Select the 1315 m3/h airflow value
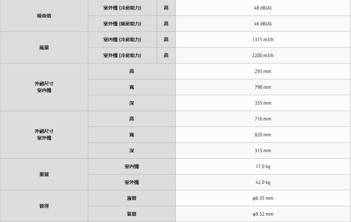This screenshot has height=222, width=351. (x=263, y=40)
